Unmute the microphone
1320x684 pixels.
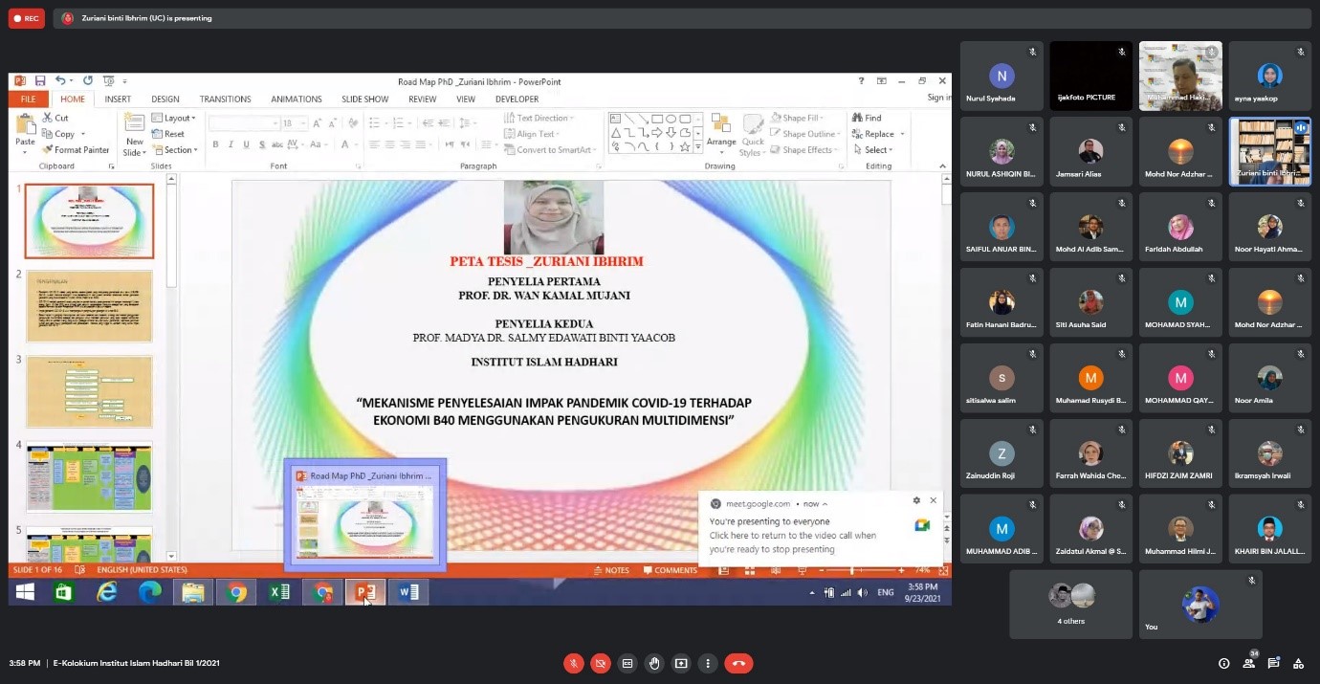tap(574, 663)
